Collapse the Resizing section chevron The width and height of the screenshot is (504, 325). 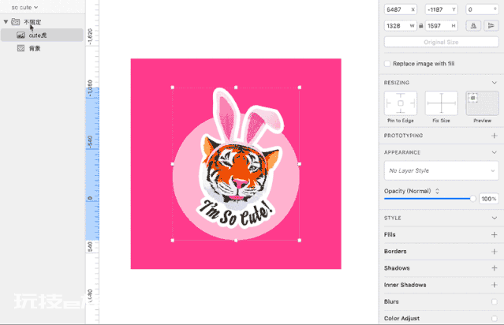point(494,83)
